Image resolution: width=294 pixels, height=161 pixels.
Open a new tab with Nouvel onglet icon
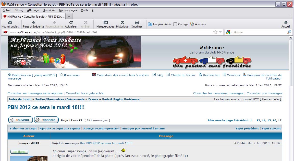tap(10, 22)
